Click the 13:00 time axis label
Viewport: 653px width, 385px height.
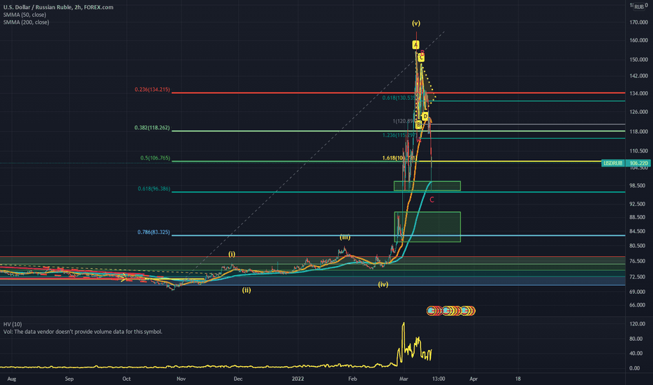[439, 379]
